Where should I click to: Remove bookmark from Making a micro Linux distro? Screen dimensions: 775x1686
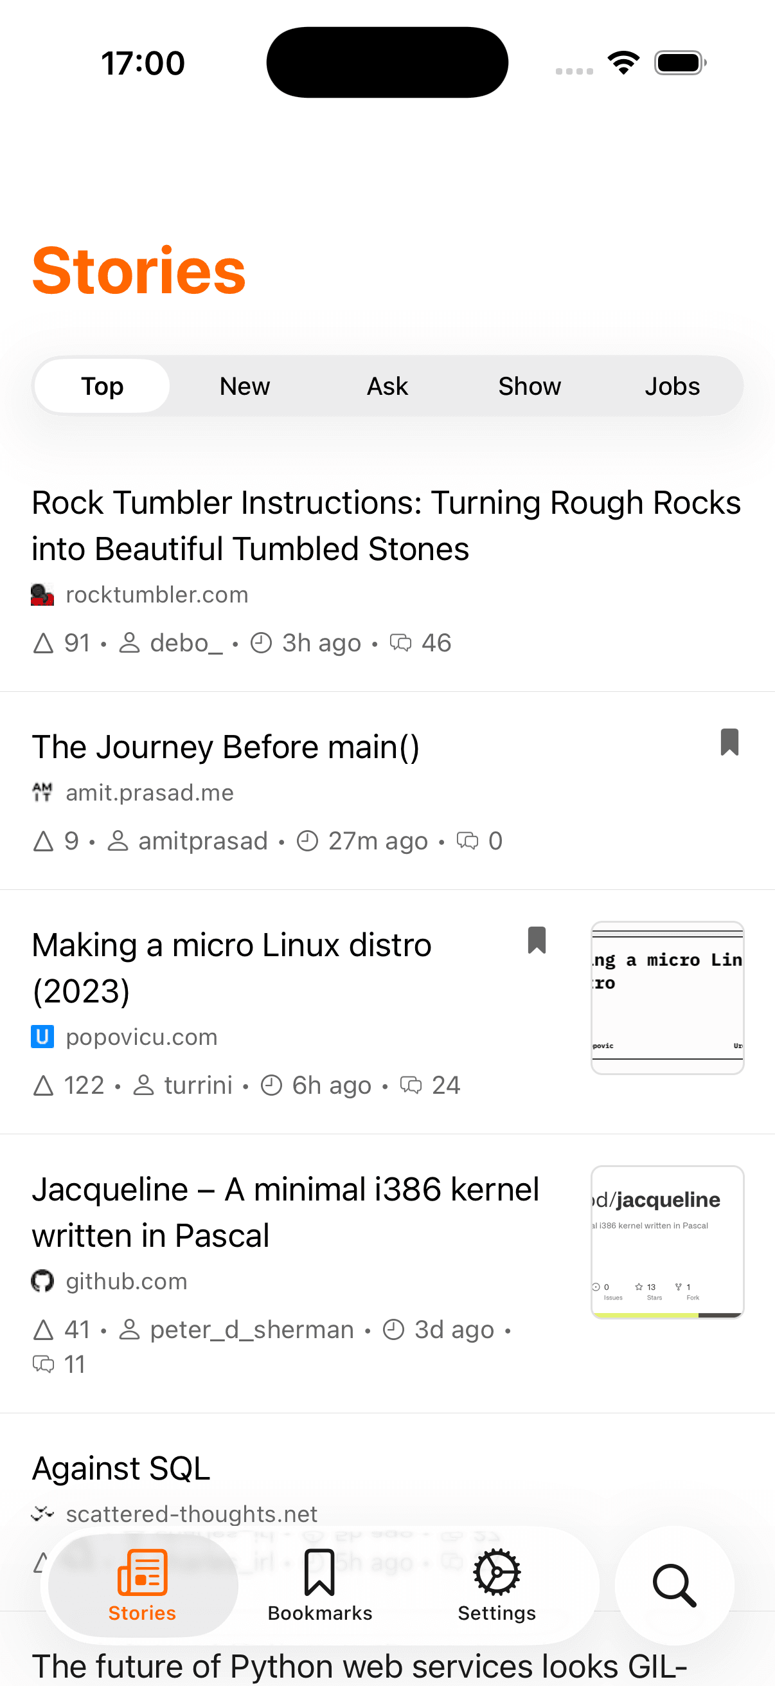pyautogui.click(x=537, y=941)
